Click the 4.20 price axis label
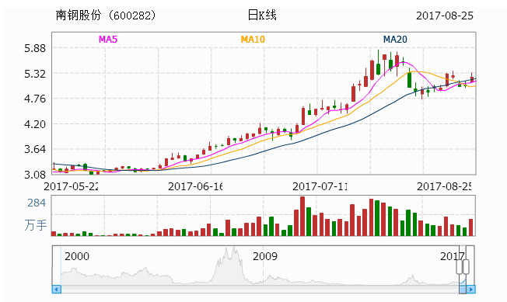 pyautogui.click(x=35, y=124)
